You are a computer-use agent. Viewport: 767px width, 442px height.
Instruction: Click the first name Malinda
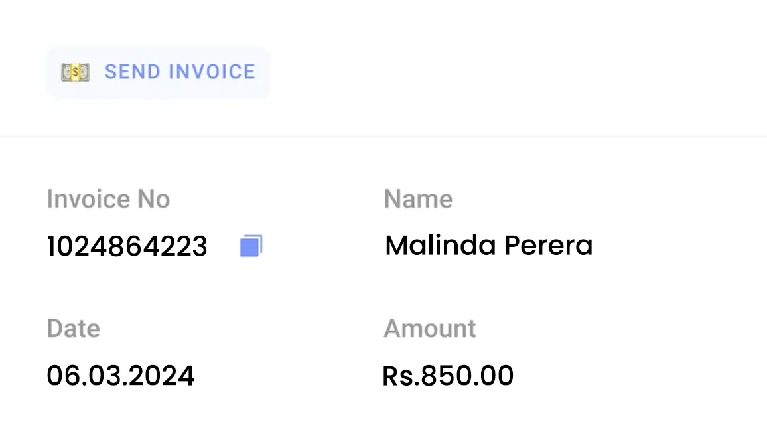coord(441,246)
